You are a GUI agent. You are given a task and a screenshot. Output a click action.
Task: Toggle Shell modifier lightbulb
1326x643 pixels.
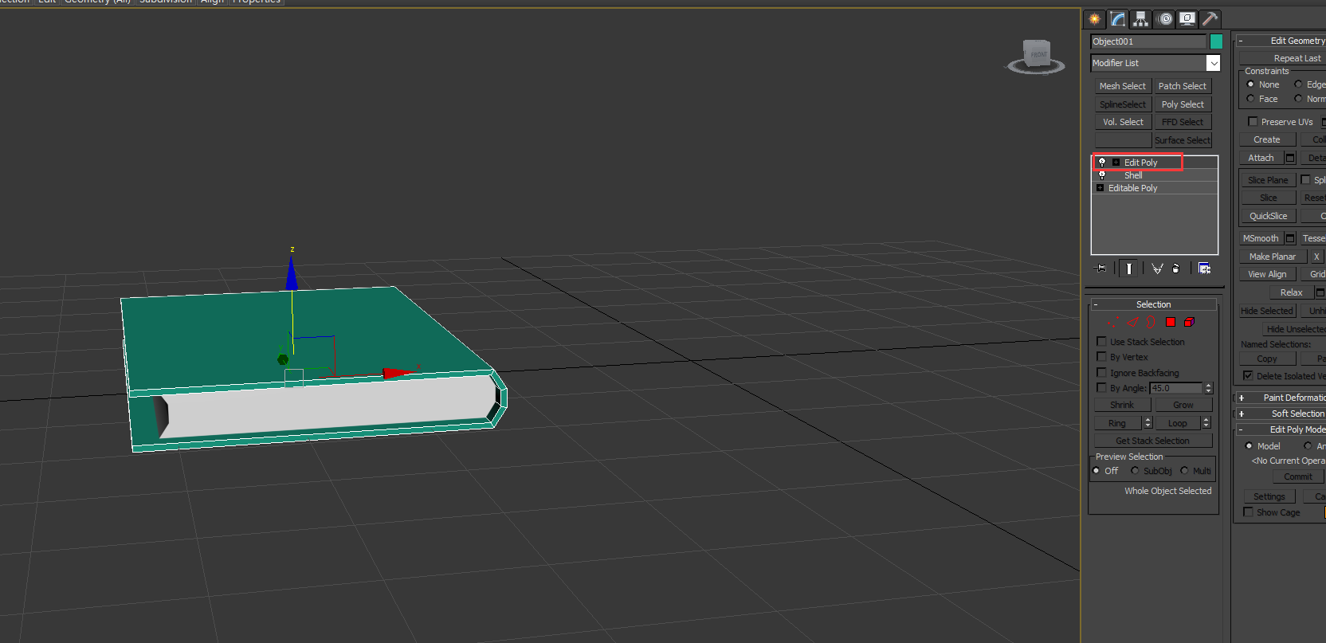tap(1102, 174)
